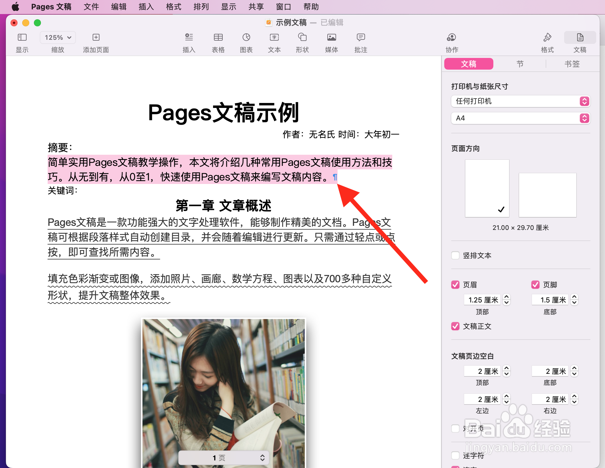
Task: Toggle the 文稿 document inspector icon
Action: pos(580,37)
